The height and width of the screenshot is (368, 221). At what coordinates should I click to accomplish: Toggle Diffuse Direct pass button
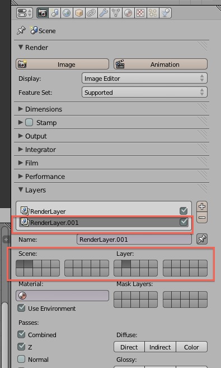point(129,347)
